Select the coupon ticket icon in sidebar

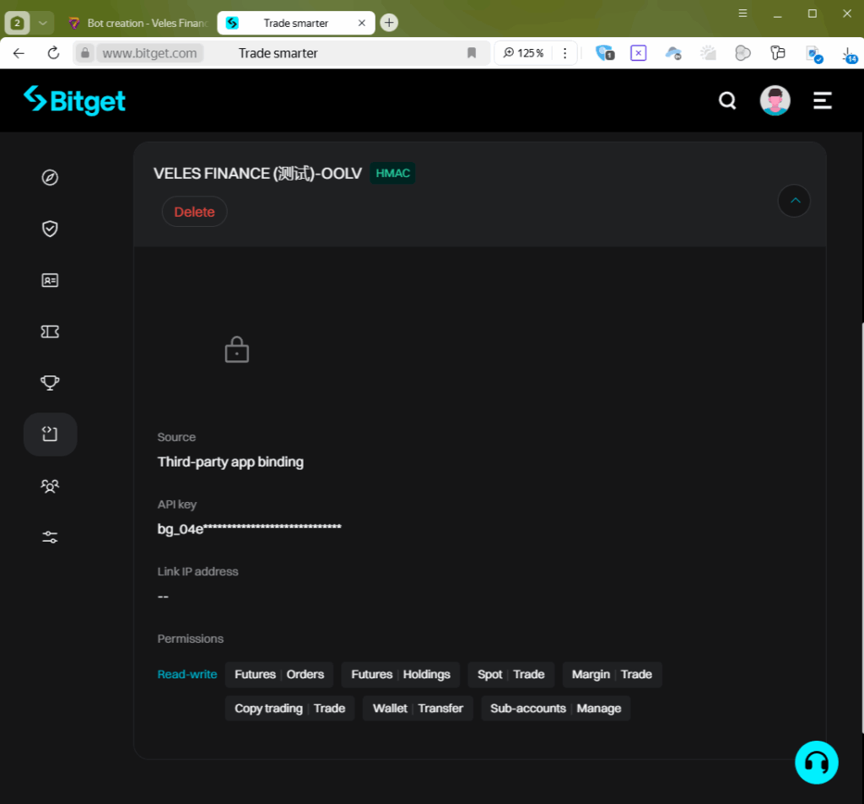[x=50, y=332]
